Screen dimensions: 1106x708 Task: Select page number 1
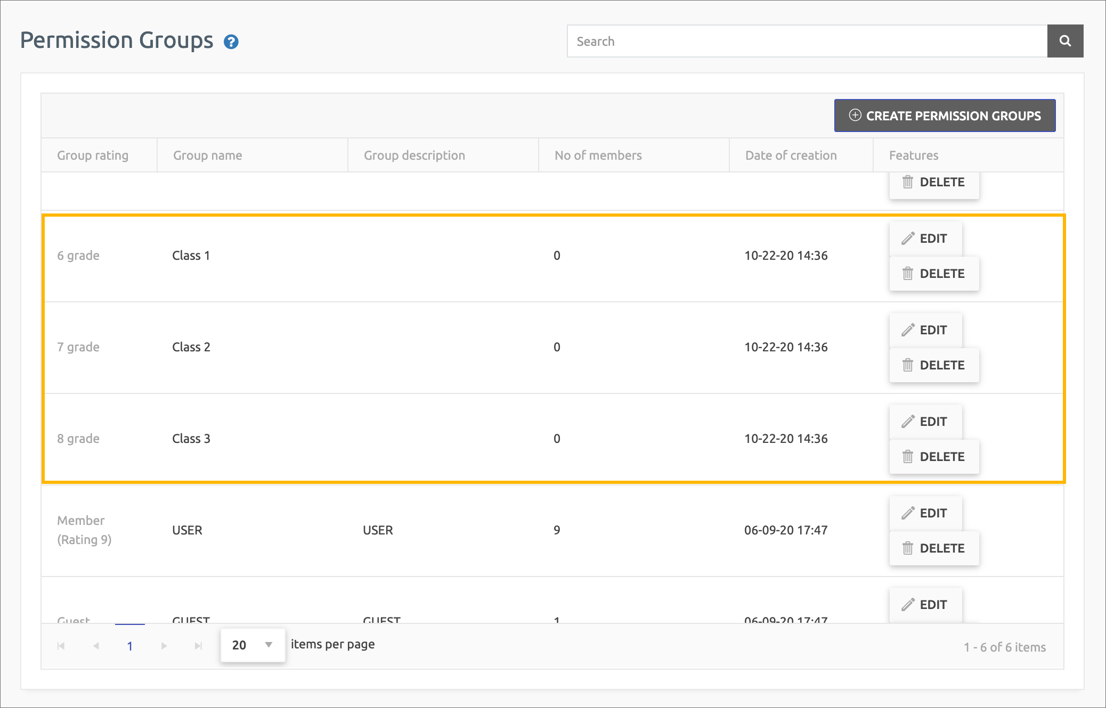pyautogui.click(x=129, y=646)
